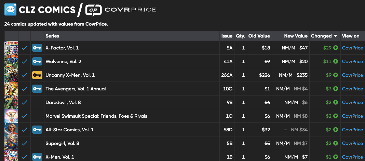Click the CLZ Comics app logo icon
This screenshot has height=161, width=365.
click(10, 10)
